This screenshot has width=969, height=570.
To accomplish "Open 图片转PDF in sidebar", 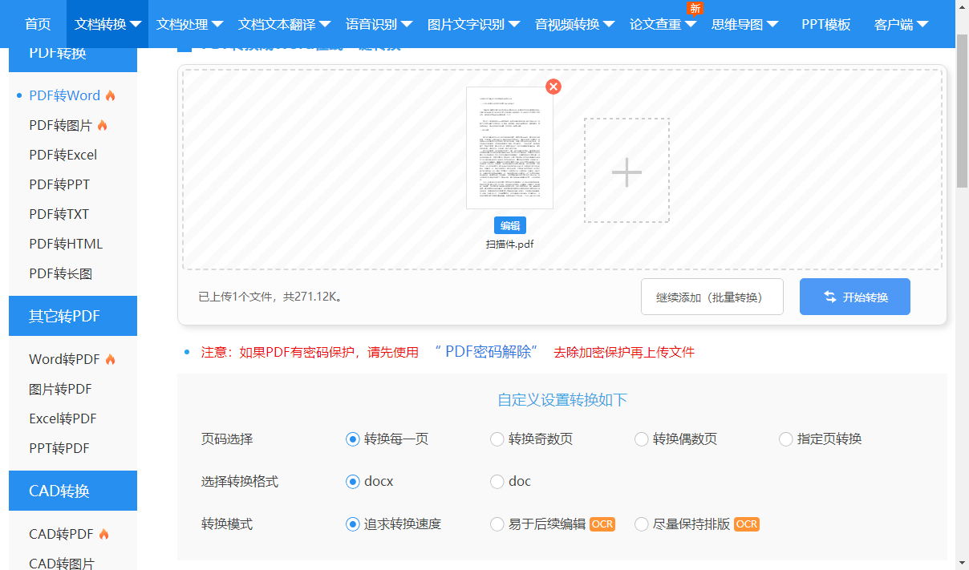I will [61, 389].
